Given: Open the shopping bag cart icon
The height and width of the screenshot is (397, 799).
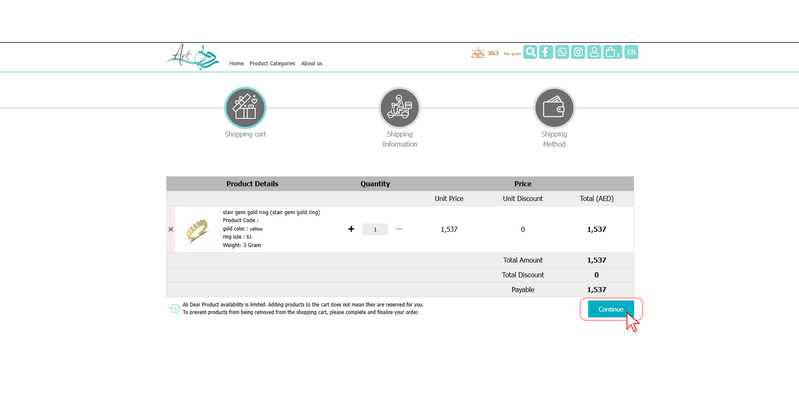Looking at the screenshot, I should (x=612, y=52).
